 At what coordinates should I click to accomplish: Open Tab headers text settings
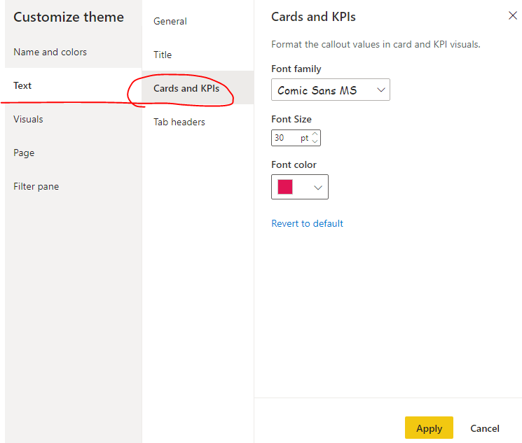[x=198, y=122]
